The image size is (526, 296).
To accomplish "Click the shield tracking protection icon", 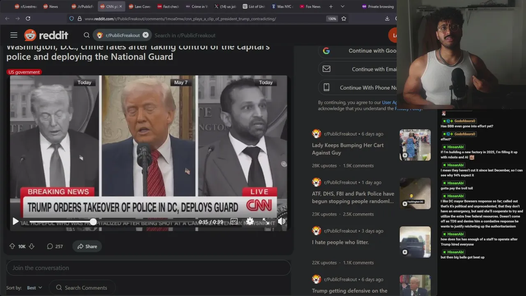I will coord(72,18).
